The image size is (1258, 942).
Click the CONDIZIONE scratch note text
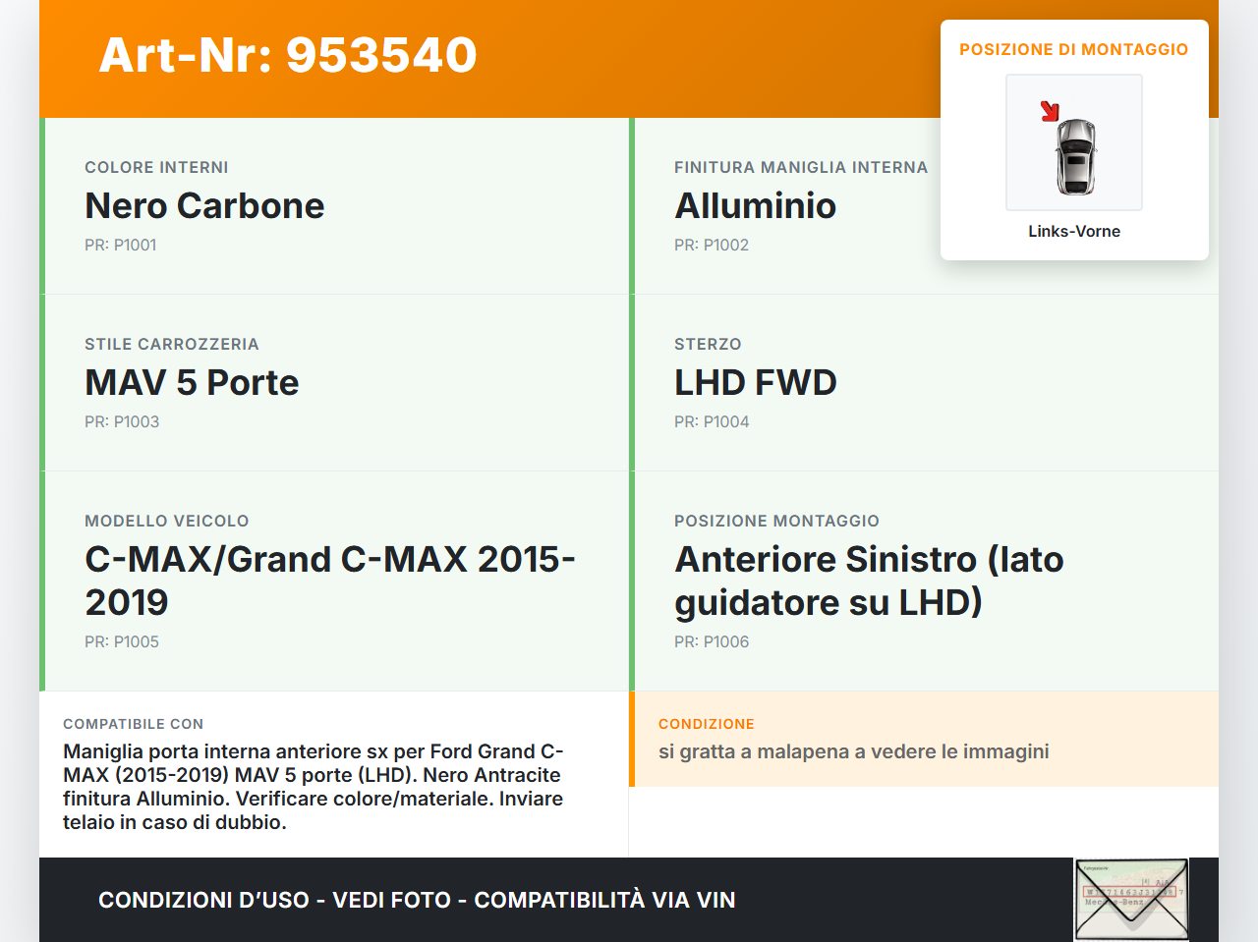[853, 751]
